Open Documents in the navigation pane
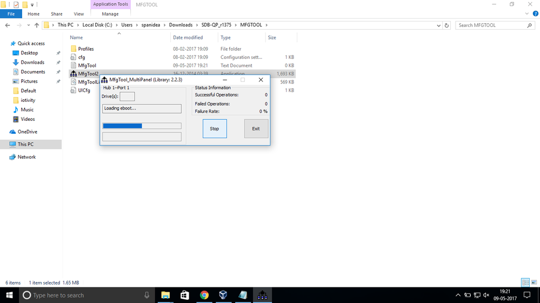The width and height of the screenshot is (540, 303). tap(33, 72)
